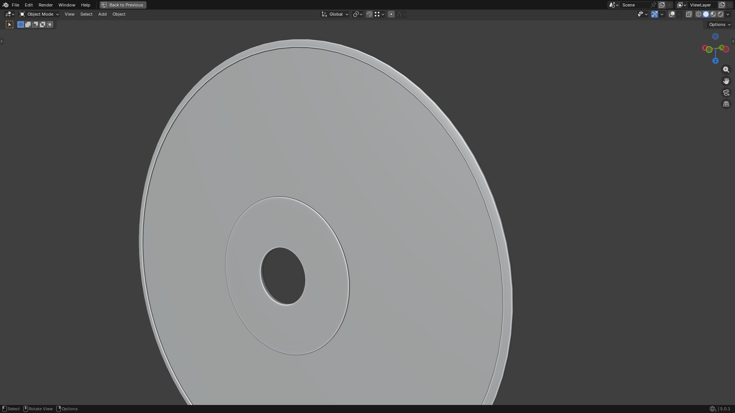735x413 pixels.
Task: Expand the right sidebar region arrow
Action: (733, 41)
